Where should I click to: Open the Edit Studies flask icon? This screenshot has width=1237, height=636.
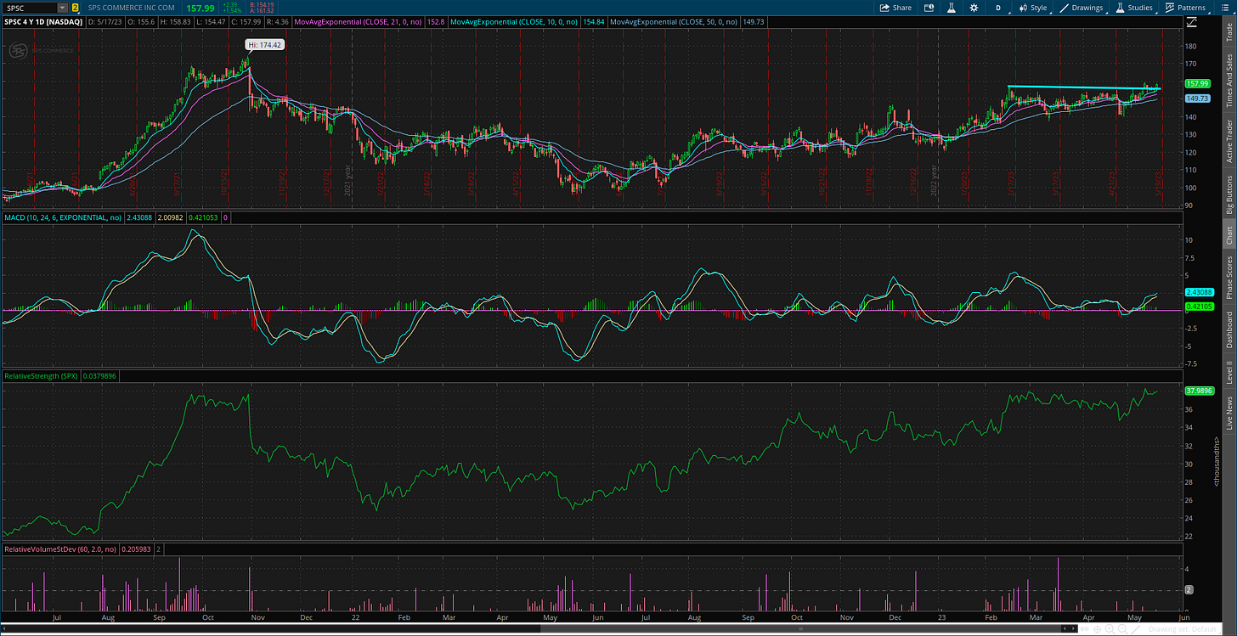tap(952, 8)
